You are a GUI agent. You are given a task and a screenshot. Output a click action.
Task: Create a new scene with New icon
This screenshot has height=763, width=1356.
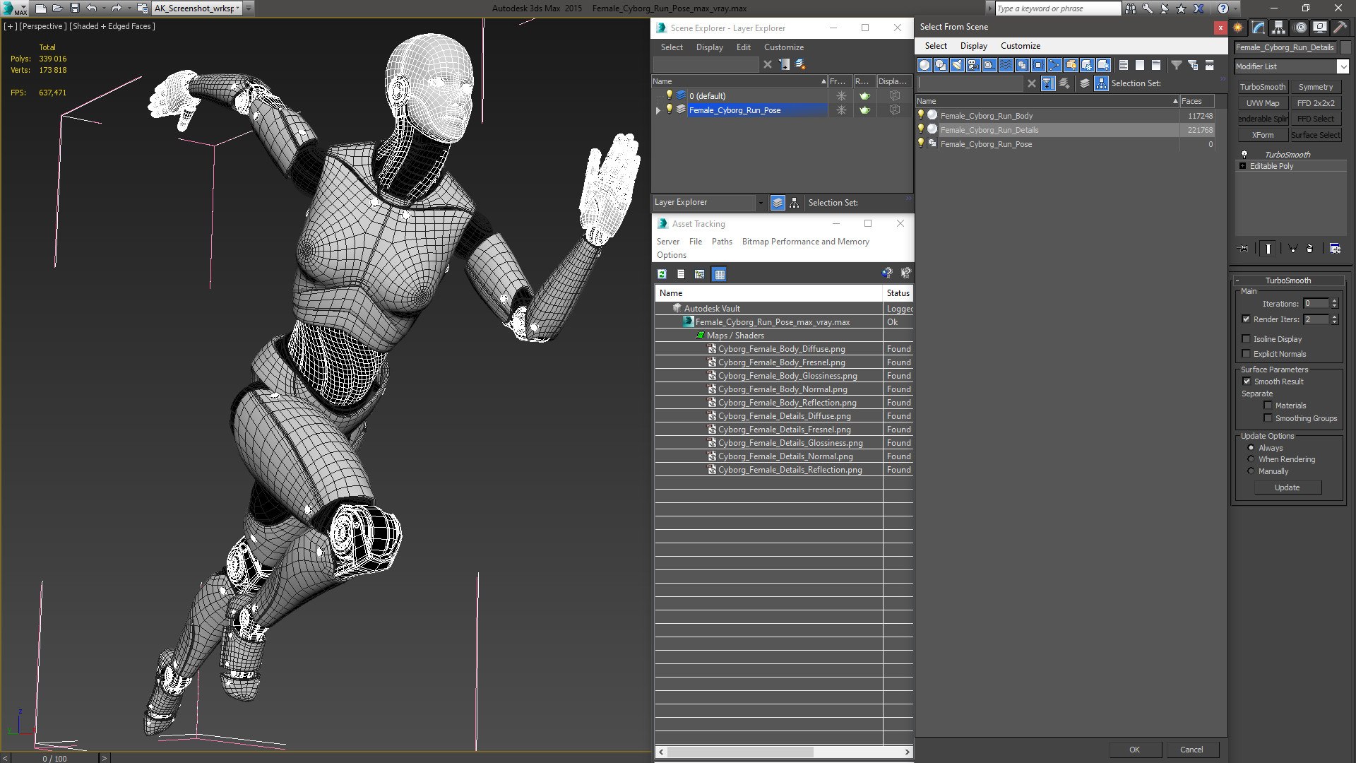coord(40,8)
